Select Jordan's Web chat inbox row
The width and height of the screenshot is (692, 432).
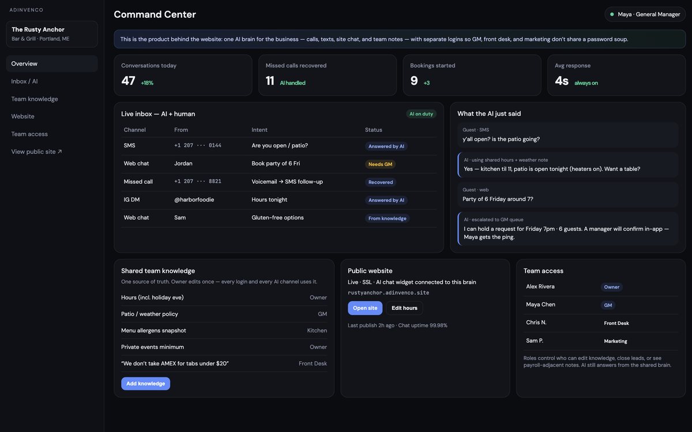tap(279, 164)
